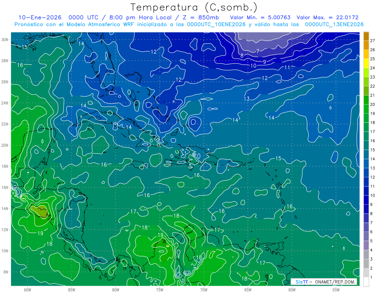Pick the orange-brown swatch labeled 27 in colorbar

(366, 36)
